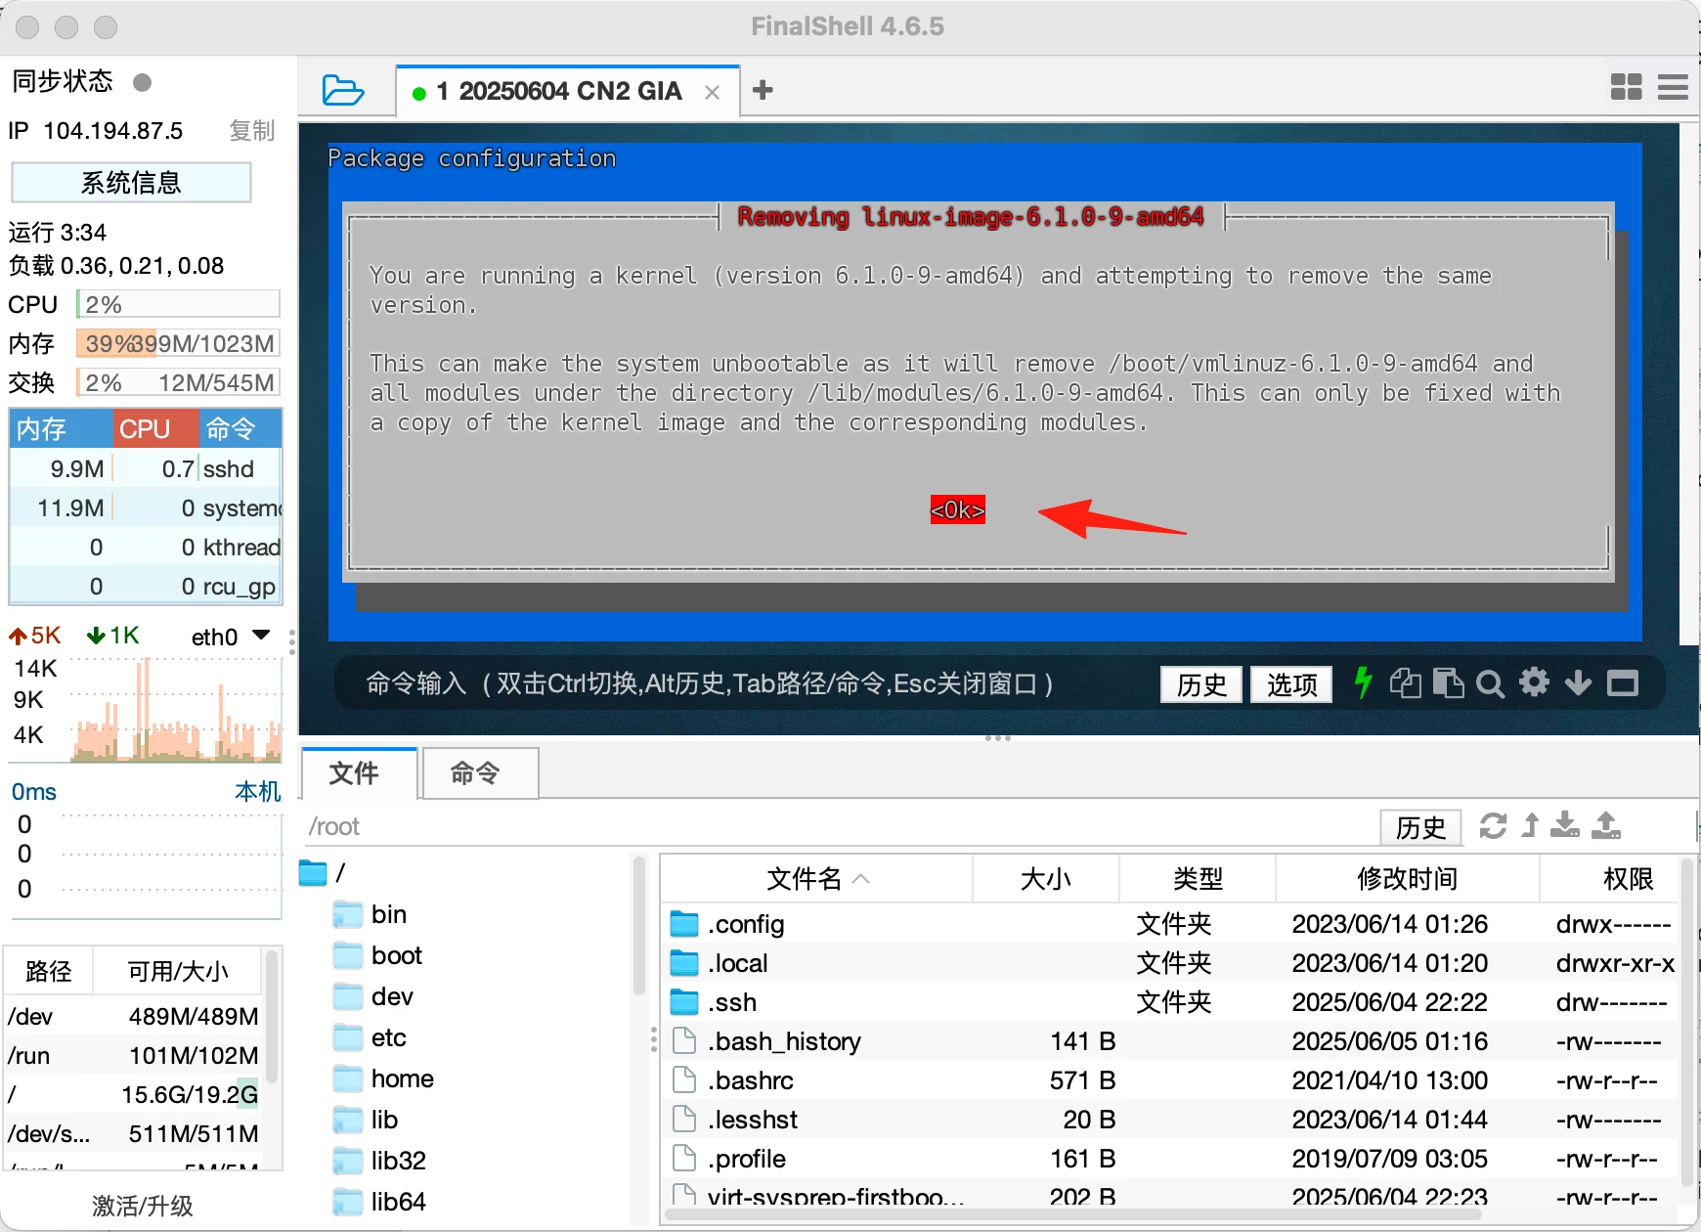The width and height of the screenshot is (1701, 1232).
Task: Select the .ssh folder row
Action: click(1171, 1002)
